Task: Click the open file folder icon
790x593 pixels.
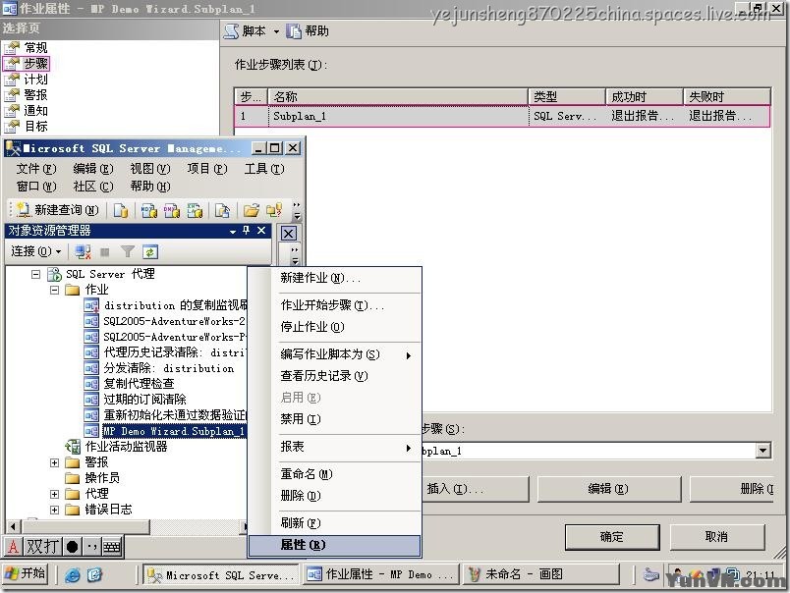Action: (x=251, y=210)
